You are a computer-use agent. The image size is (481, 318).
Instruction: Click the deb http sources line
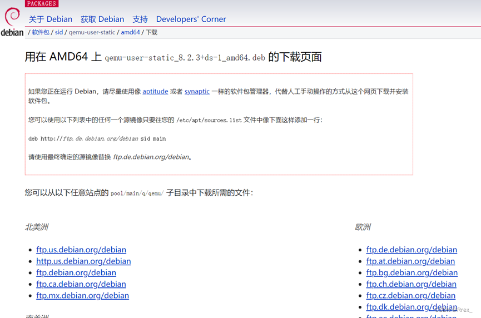click(x=97, y=138)
